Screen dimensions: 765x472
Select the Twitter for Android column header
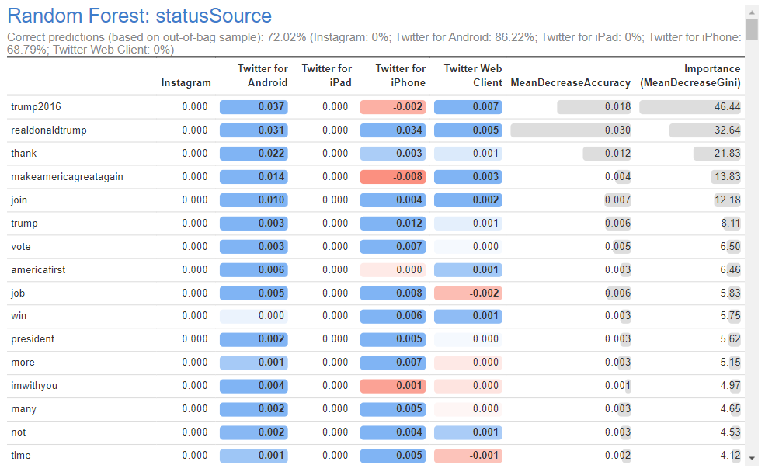pos(263,75)
